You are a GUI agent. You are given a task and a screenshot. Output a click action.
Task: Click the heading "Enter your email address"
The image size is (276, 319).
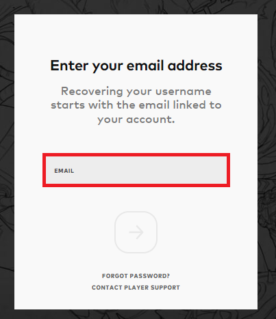(x=136, y=66)
